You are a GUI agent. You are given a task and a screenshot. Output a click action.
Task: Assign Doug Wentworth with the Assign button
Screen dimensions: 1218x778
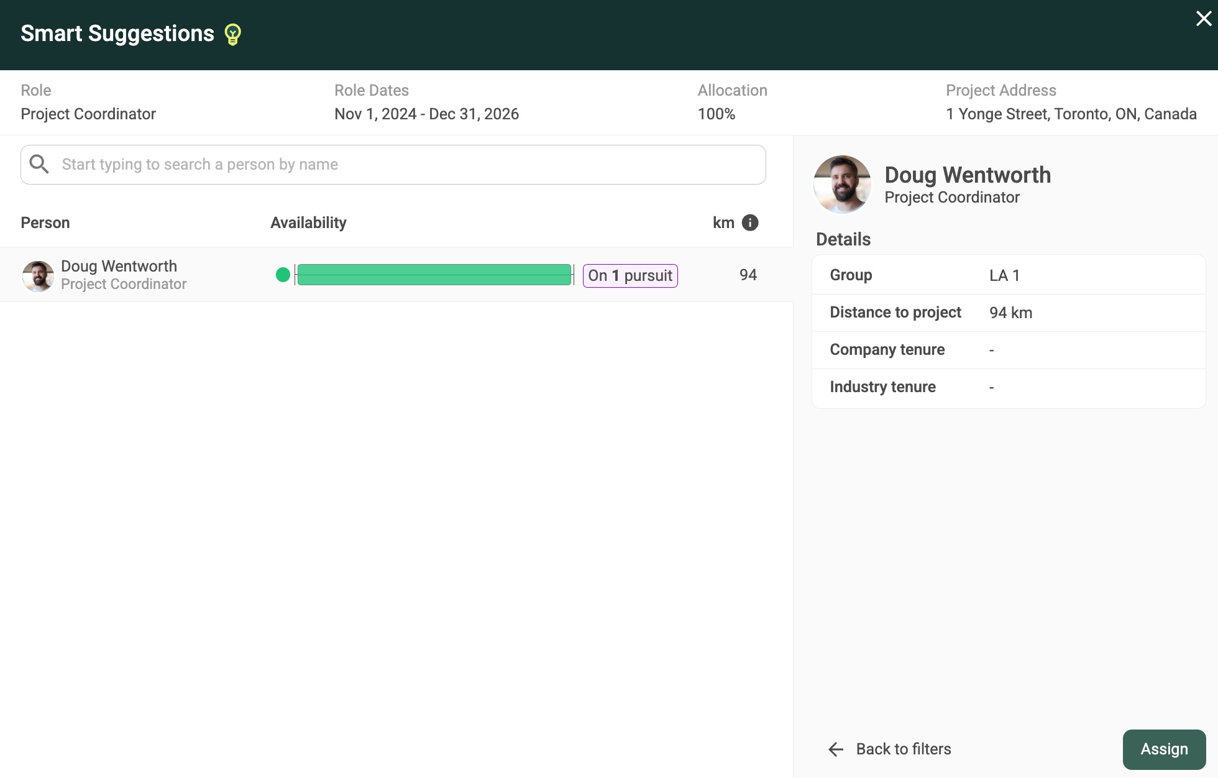(1164, 749)
